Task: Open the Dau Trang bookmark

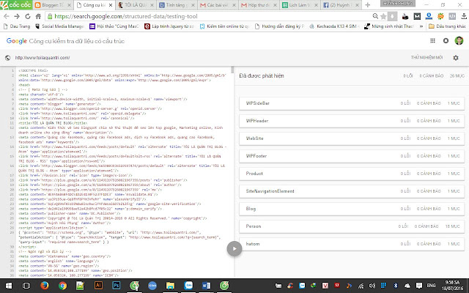Action: [x=17, y=26]
